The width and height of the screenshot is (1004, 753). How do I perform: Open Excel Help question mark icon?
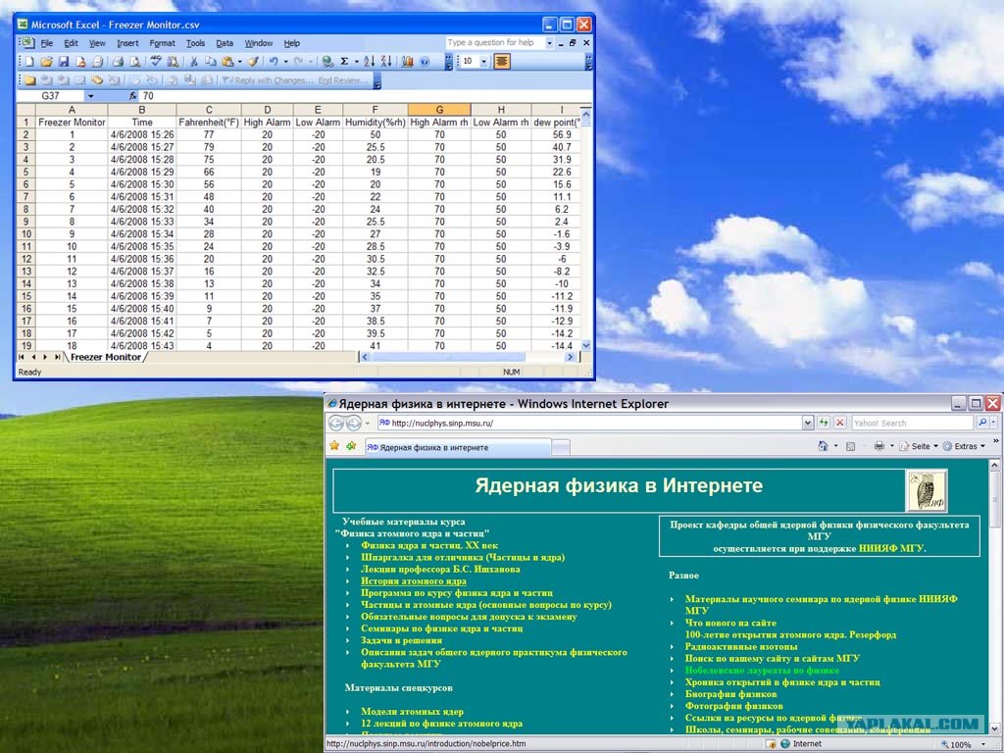point(425,62)
